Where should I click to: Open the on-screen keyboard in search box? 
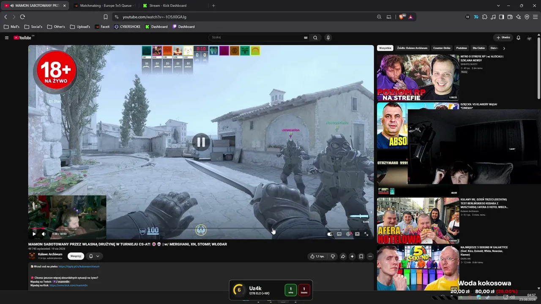tap(306, 38)
